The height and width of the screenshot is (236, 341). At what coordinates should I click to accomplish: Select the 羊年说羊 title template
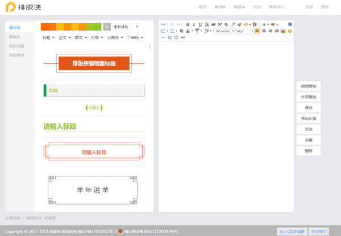[x=93, y=189]
